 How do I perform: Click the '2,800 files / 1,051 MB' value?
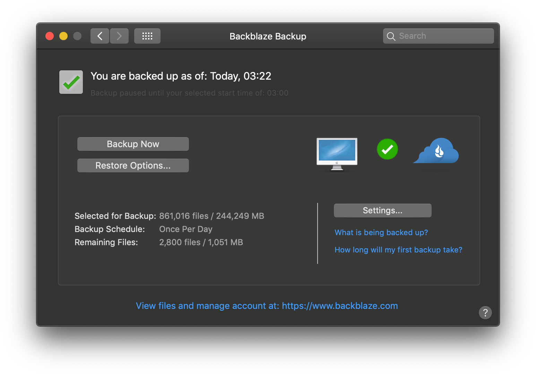[x=201, y=242]
